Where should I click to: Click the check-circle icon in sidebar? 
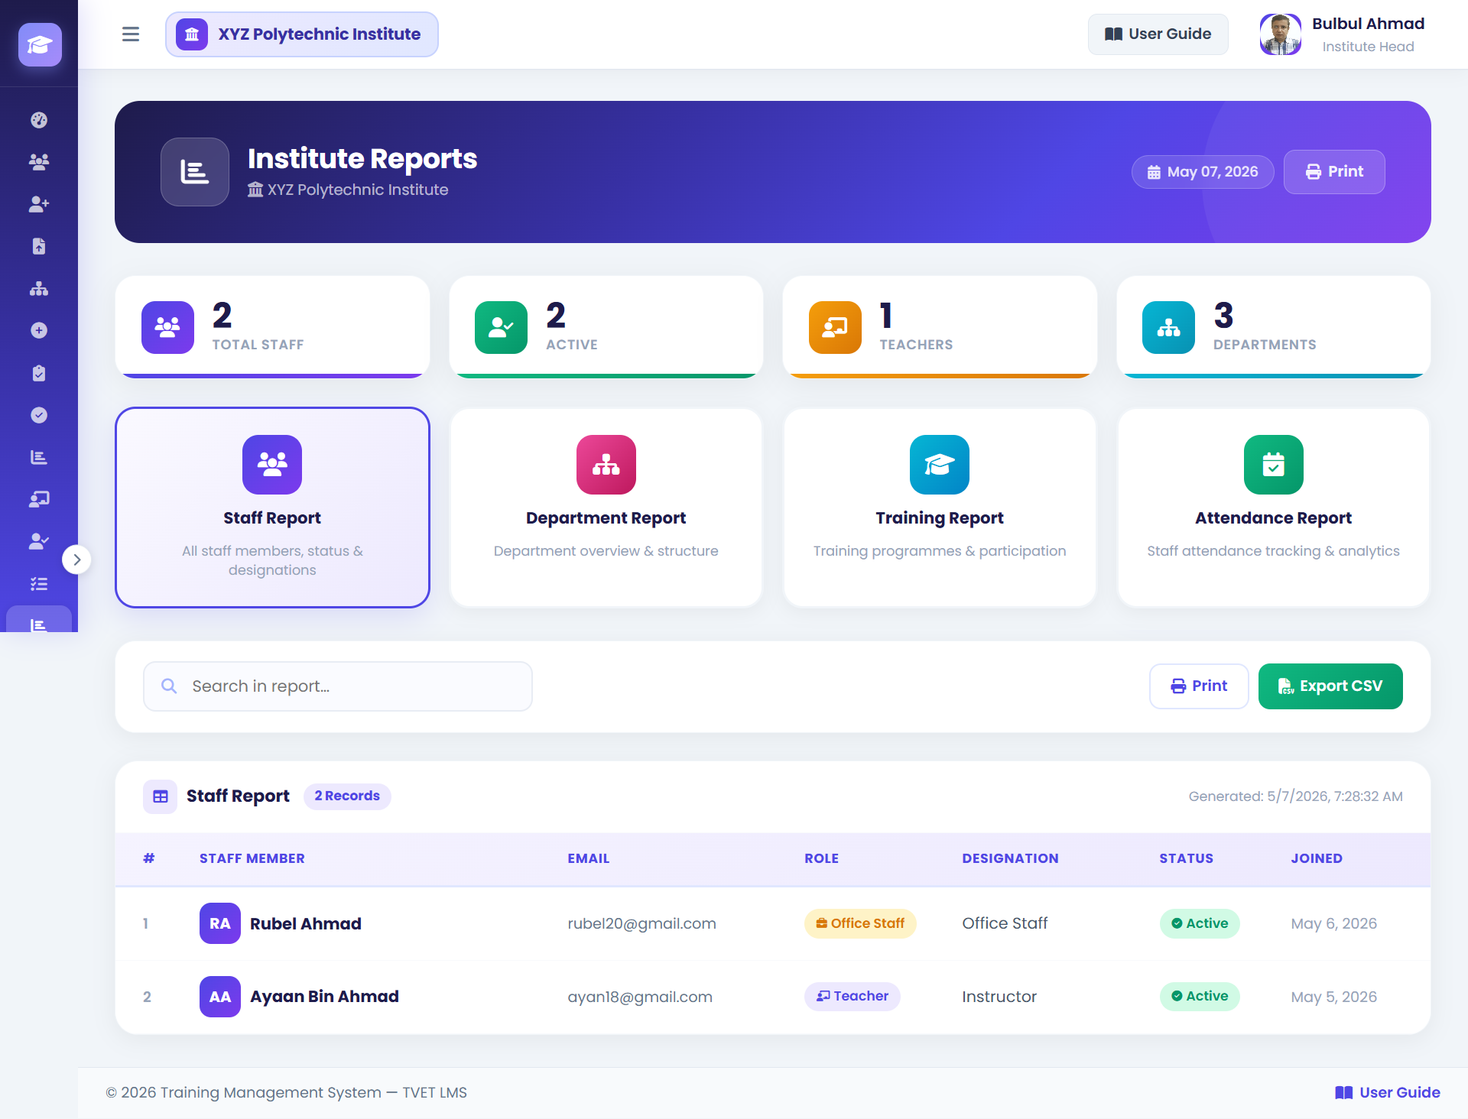tap(39, 415)
